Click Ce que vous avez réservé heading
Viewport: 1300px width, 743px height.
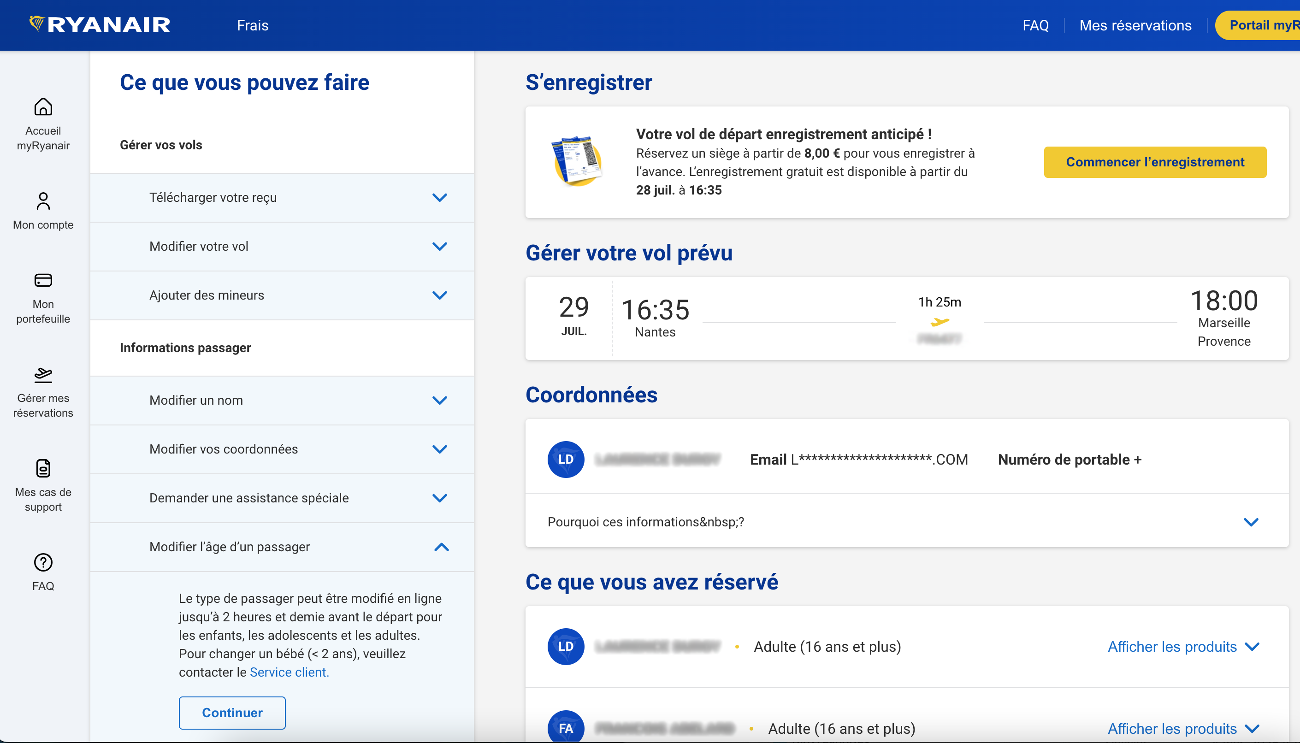[x=652, y=582]
